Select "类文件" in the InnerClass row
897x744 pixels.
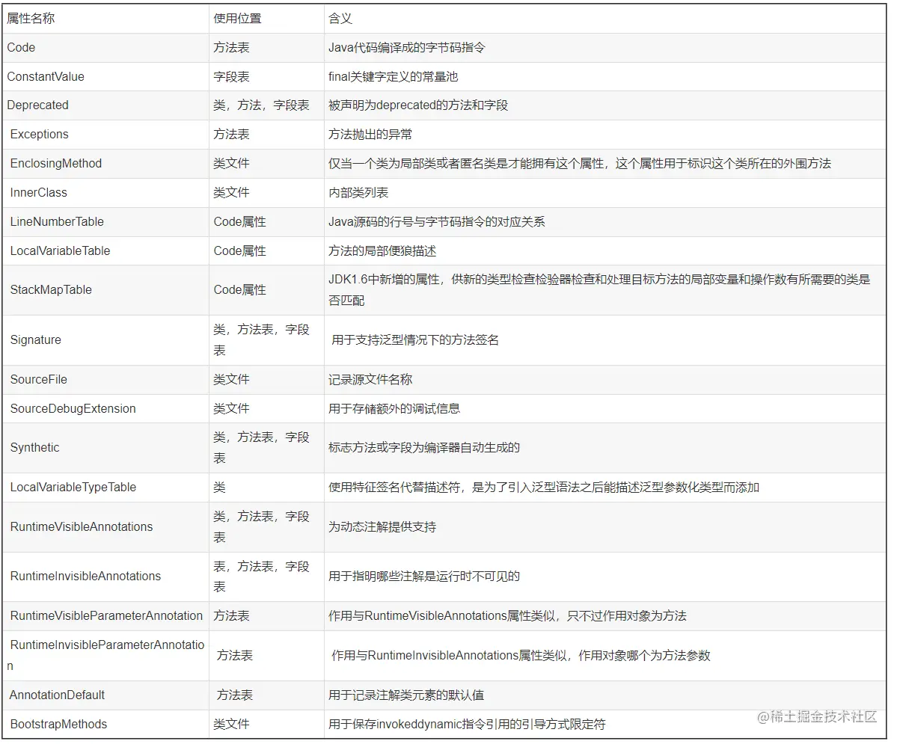231,193
